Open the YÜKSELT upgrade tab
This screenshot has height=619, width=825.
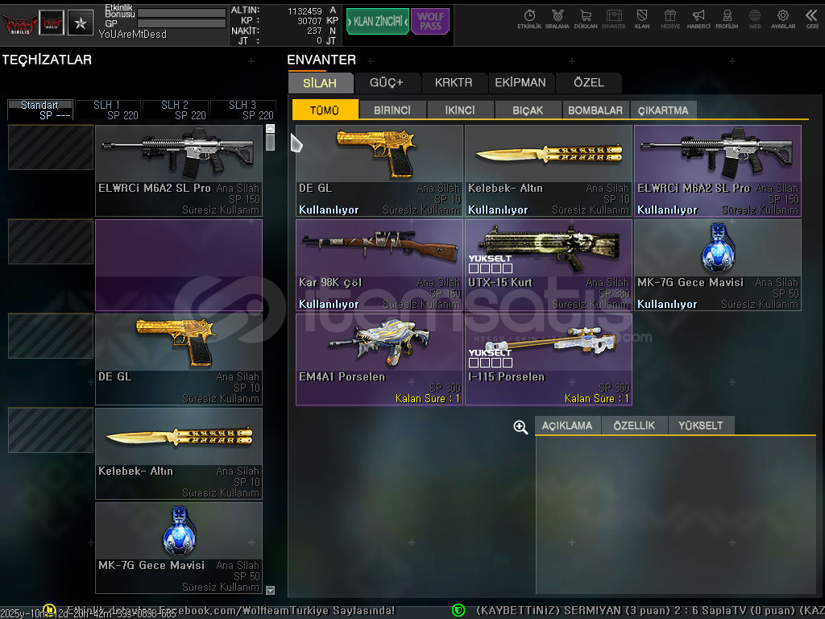701,426
